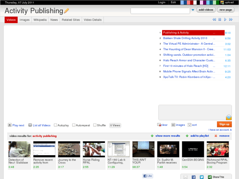The image size is (239, 179).
Task: Play The Virtual PE Administrator video
Action: [x=189, y=44]
